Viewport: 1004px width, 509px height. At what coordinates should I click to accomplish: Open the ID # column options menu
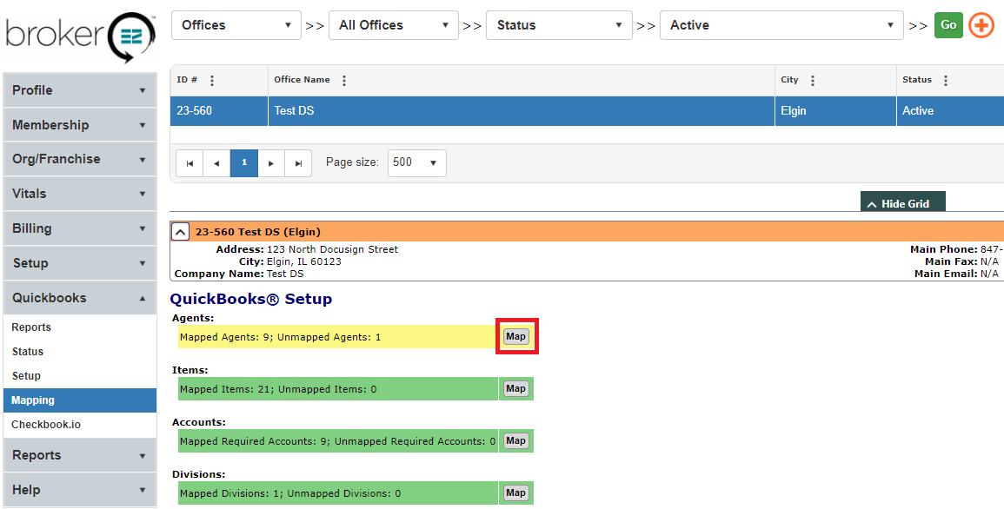pos(212,81)
